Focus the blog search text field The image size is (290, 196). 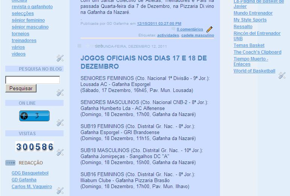tap(33, 80)
